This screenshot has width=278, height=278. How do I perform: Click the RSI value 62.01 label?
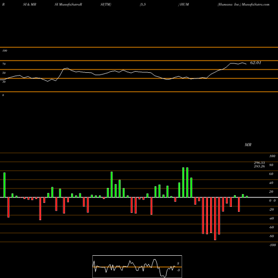(x=255, y=63)
